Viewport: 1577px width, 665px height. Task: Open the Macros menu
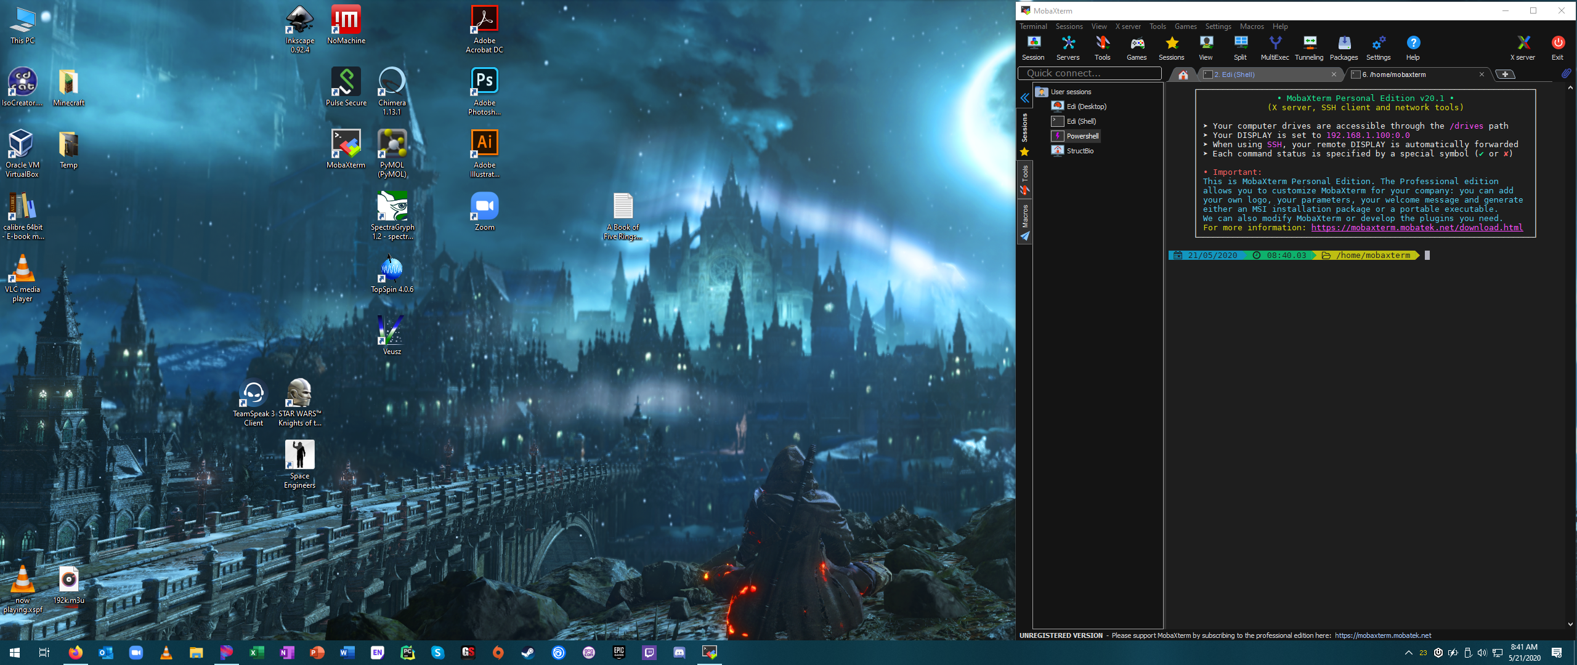1252,26
